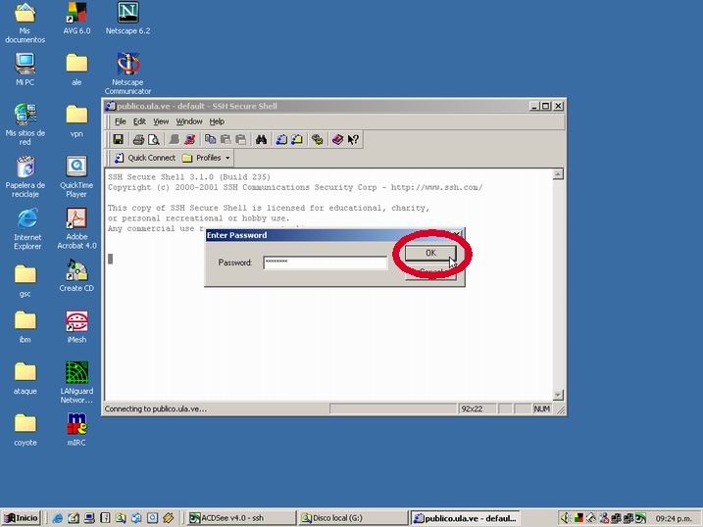Screen dimensions: 703x527
Task: Select the Create CD desktop icon
Action: 76,275
